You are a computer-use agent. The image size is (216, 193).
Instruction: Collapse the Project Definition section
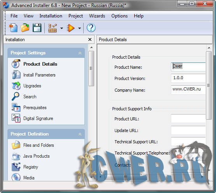tap(80, 134)
